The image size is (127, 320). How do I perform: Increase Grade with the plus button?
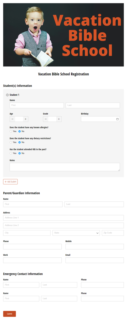(59, 119)
